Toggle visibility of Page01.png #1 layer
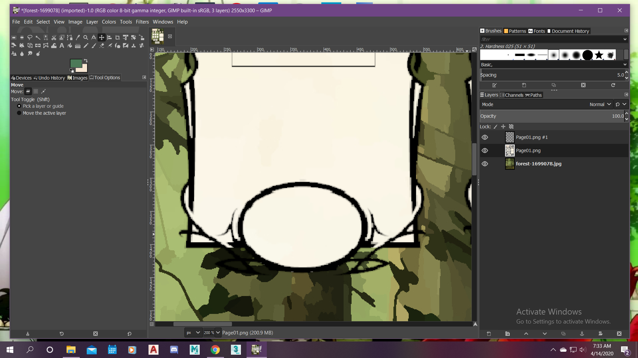The height and width of the screenshot is (358, 638). point(485,137)
